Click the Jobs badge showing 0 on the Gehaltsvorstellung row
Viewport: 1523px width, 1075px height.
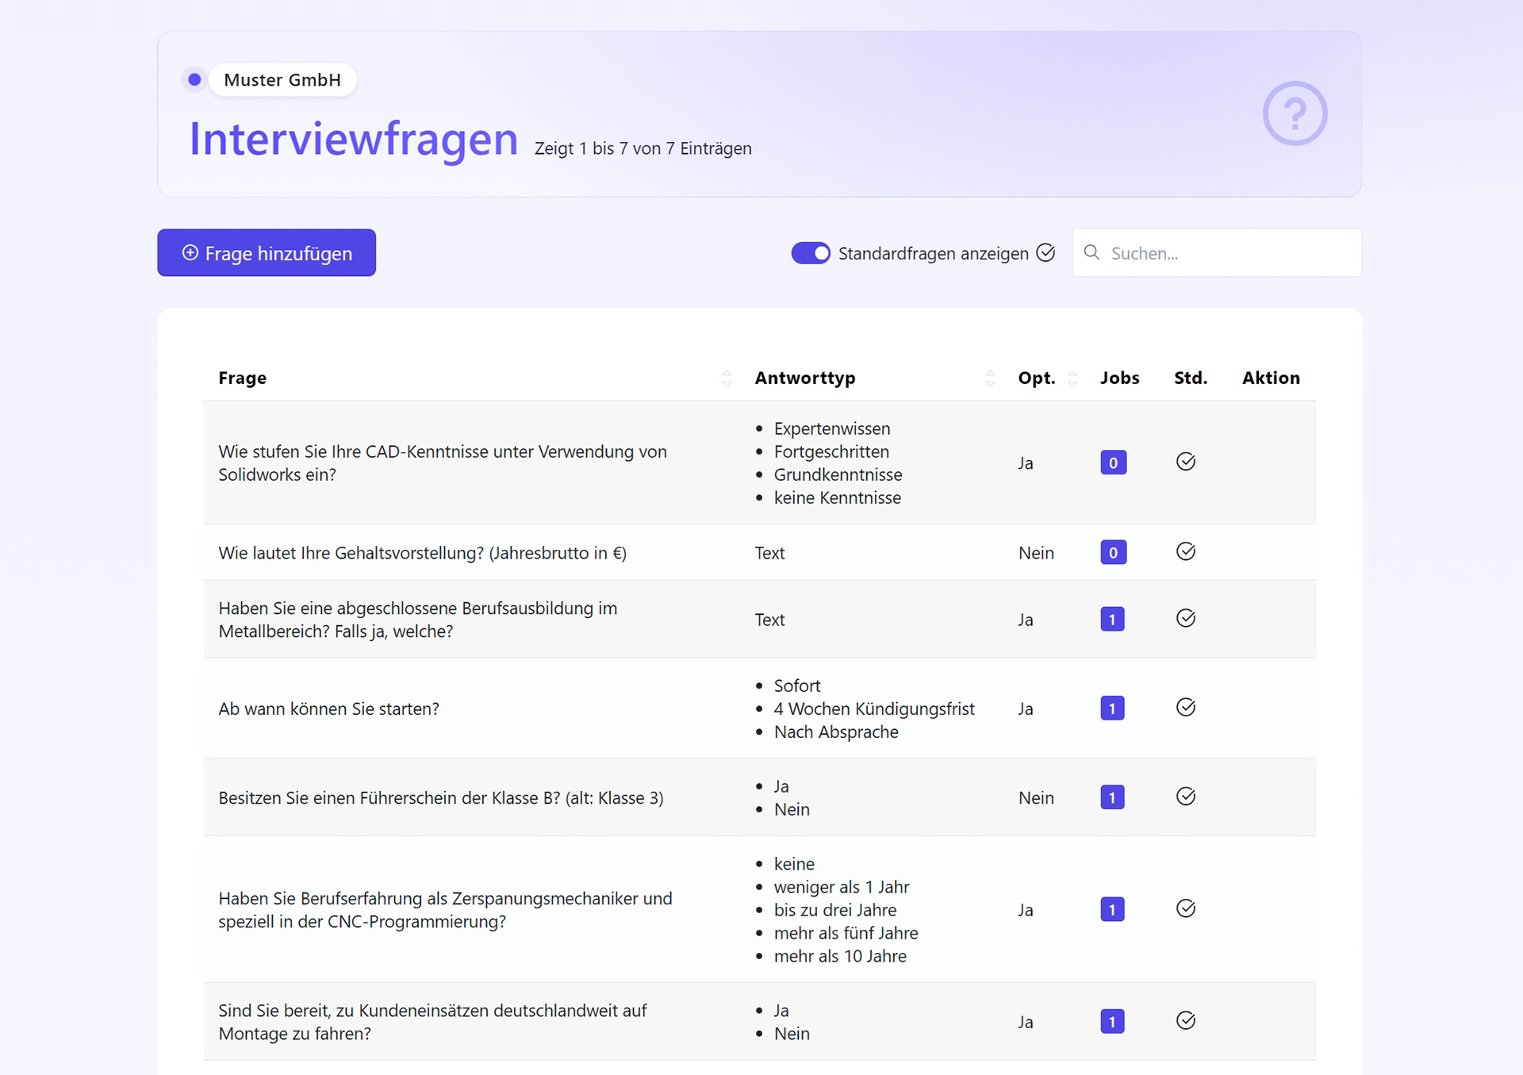[1113, 551]
